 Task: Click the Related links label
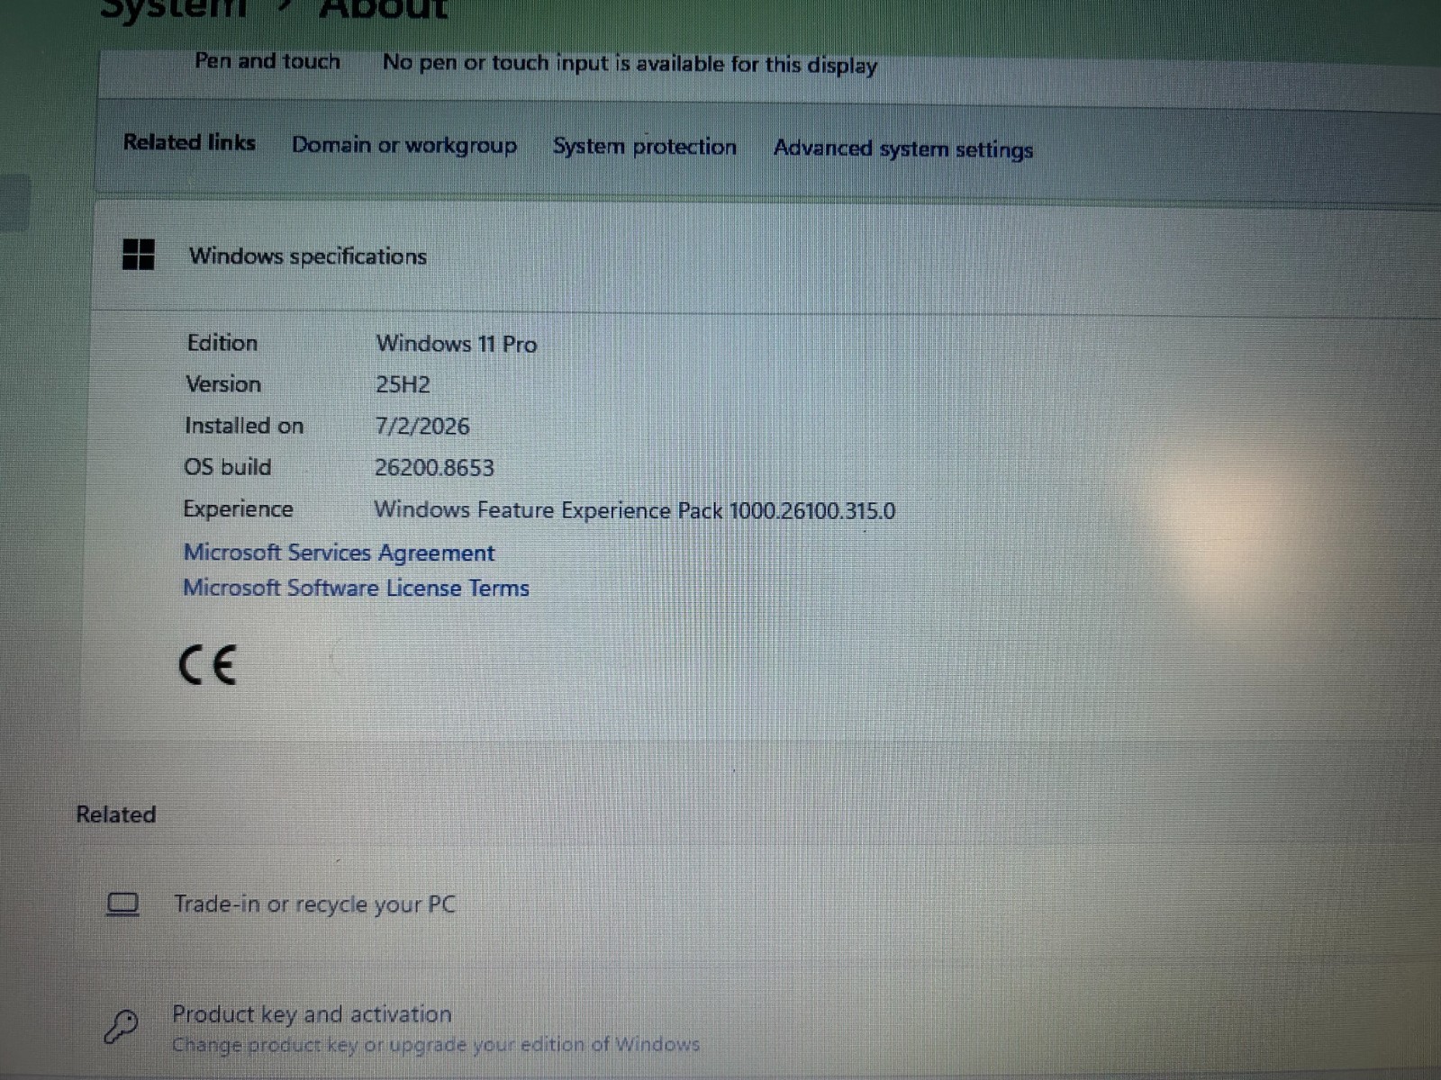pyautogui.click(x=189, y=142)
